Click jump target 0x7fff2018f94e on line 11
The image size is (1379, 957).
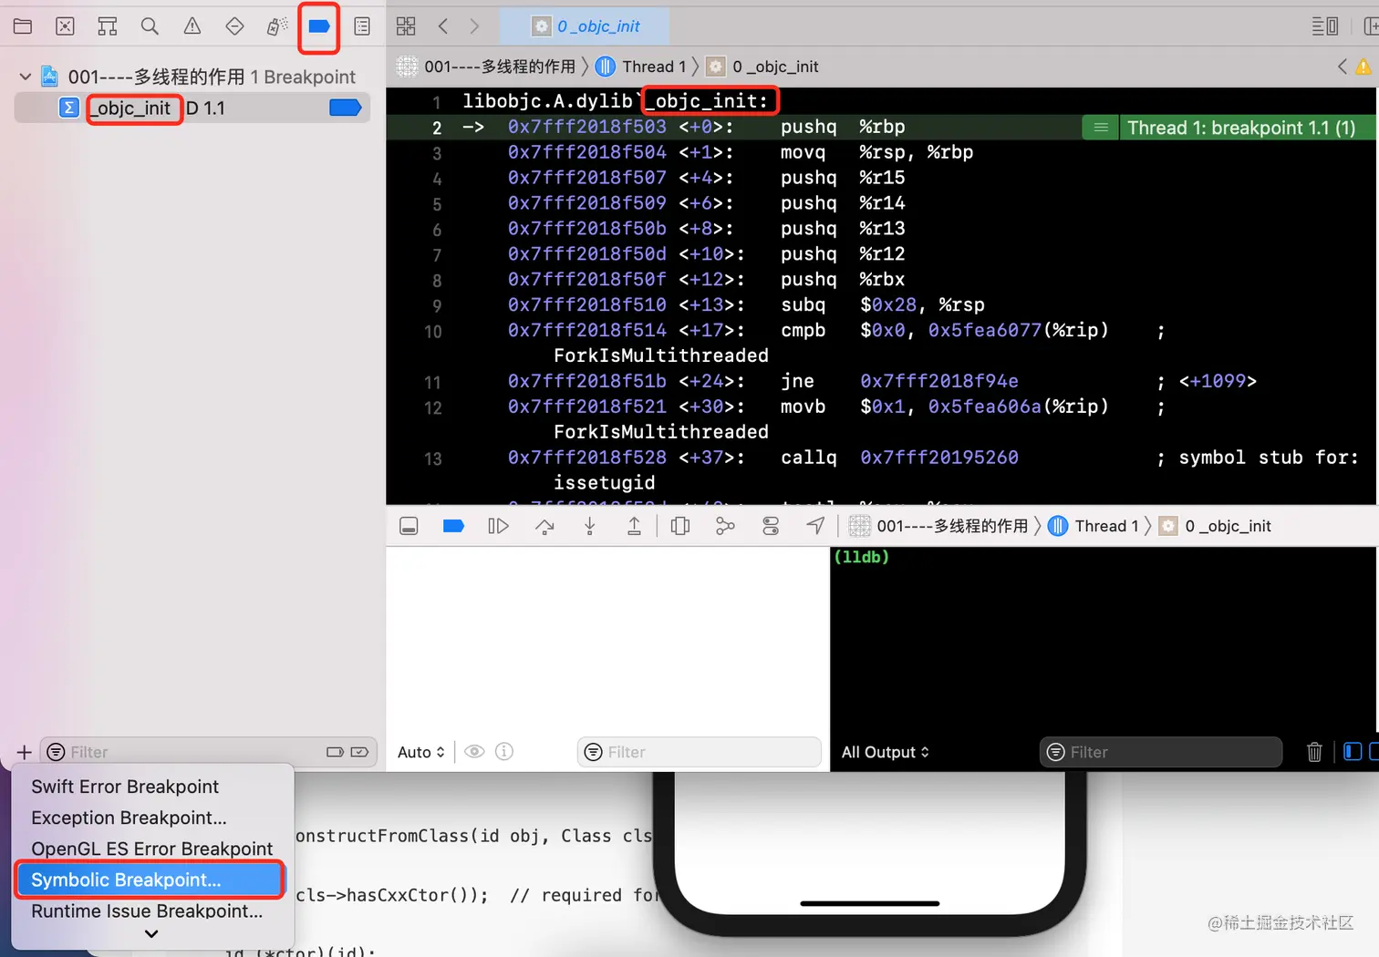939,381
